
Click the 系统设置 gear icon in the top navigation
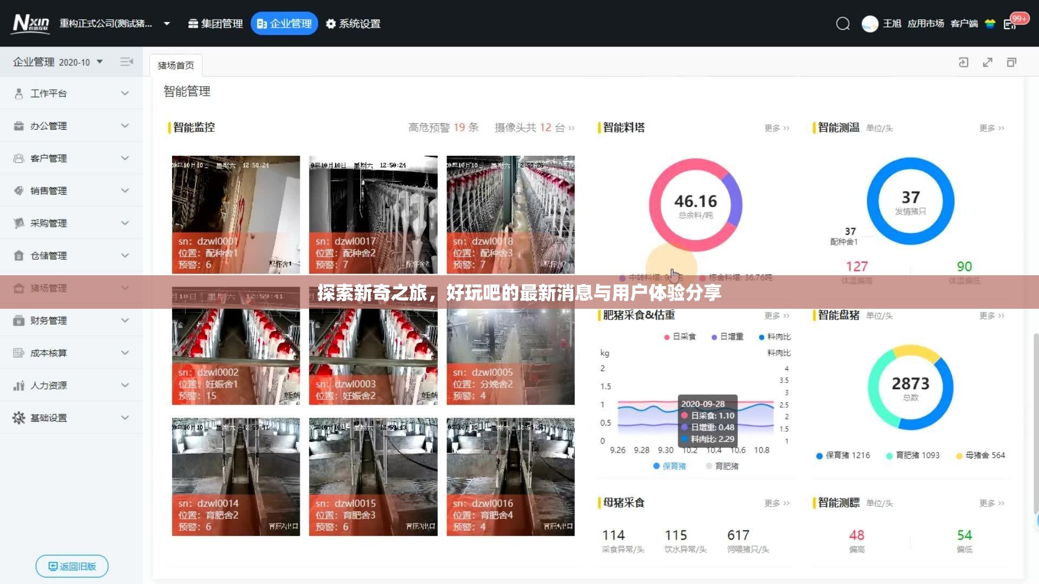331,24
